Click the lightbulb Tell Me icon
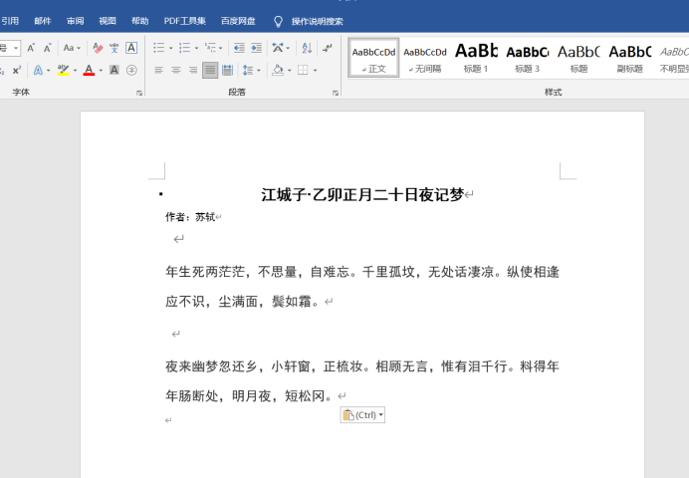This screenshot has width=689, height=478. click(x=278, y=21)
